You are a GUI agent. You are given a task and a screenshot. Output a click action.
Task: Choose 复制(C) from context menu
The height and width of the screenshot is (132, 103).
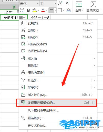[x=58, y=23]
